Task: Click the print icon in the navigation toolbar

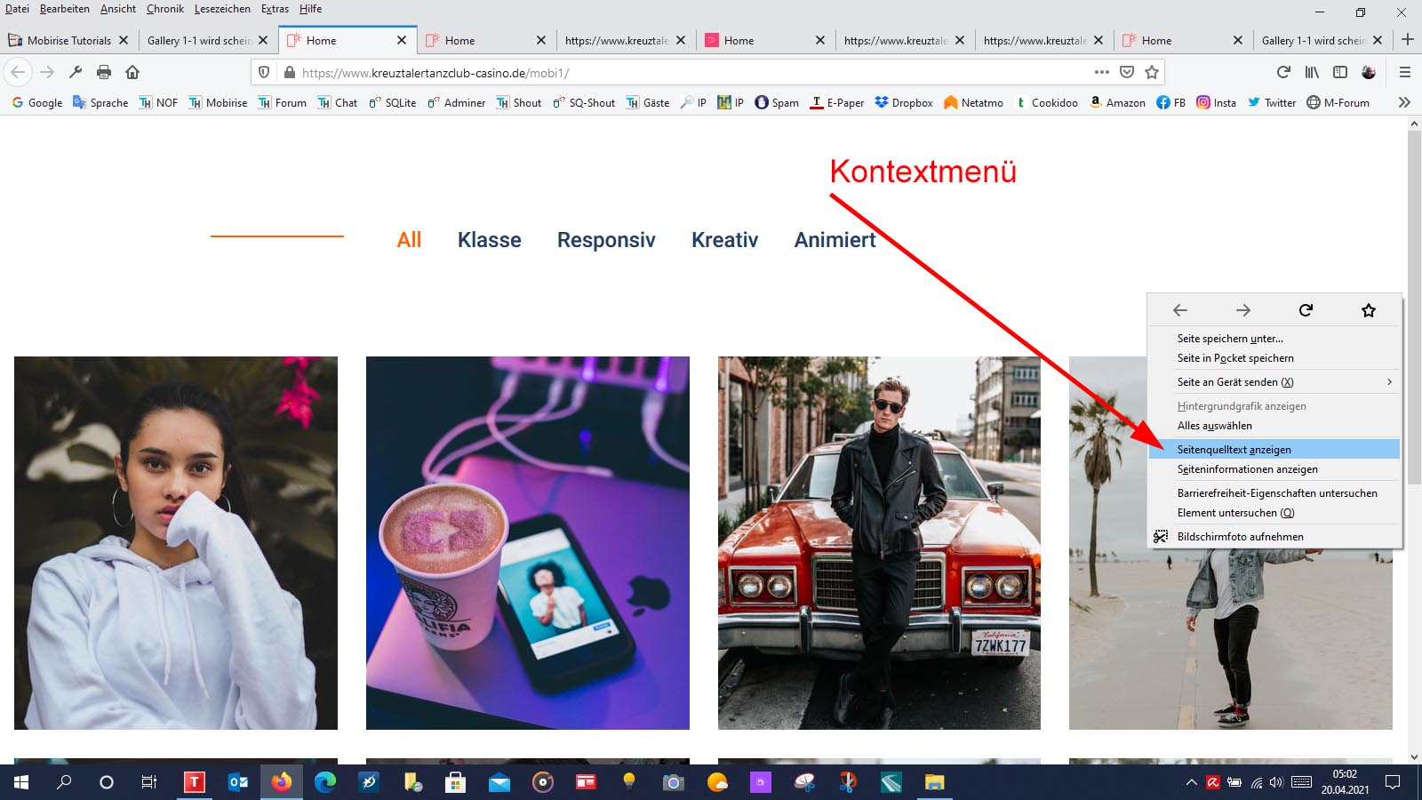Action: pyautogui.click(x=104, y=72)
